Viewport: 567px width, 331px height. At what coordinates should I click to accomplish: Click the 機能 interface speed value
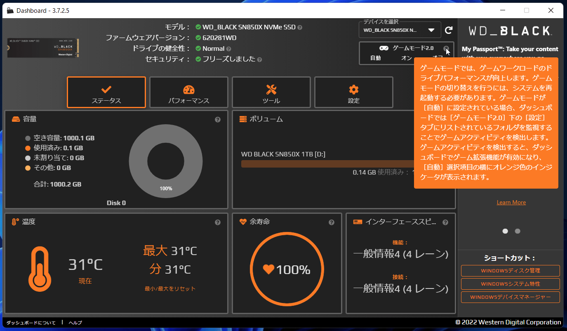[x=401, y=254]
